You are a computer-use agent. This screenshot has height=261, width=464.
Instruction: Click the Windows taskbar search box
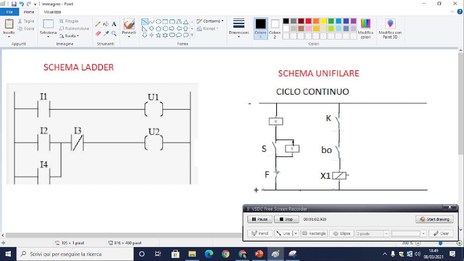(75, 254)
